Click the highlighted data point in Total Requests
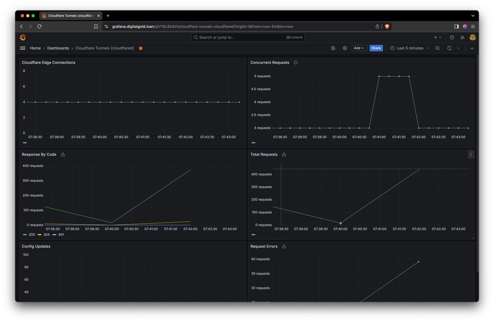The image size is (494, 322). [x=340, y=223]
